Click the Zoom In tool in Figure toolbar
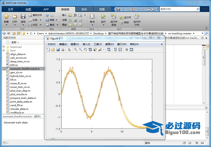The width and height of the screenshot is (211, 147). (x=76, y=50)
